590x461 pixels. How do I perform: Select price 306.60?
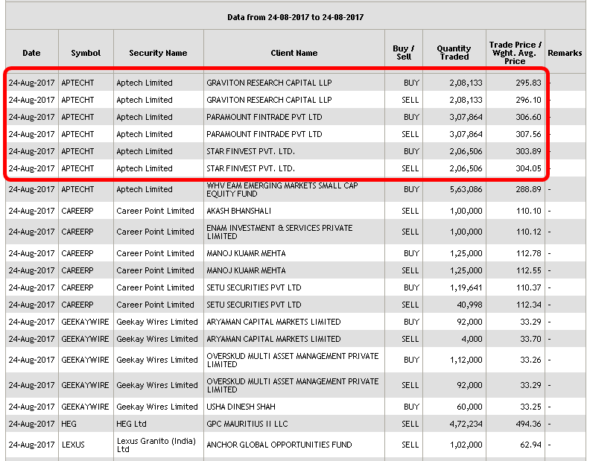coord(528,117)
